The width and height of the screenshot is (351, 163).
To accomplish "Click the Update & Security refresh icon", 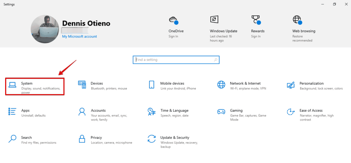I will pyautogui.click(x=152, y=139).
